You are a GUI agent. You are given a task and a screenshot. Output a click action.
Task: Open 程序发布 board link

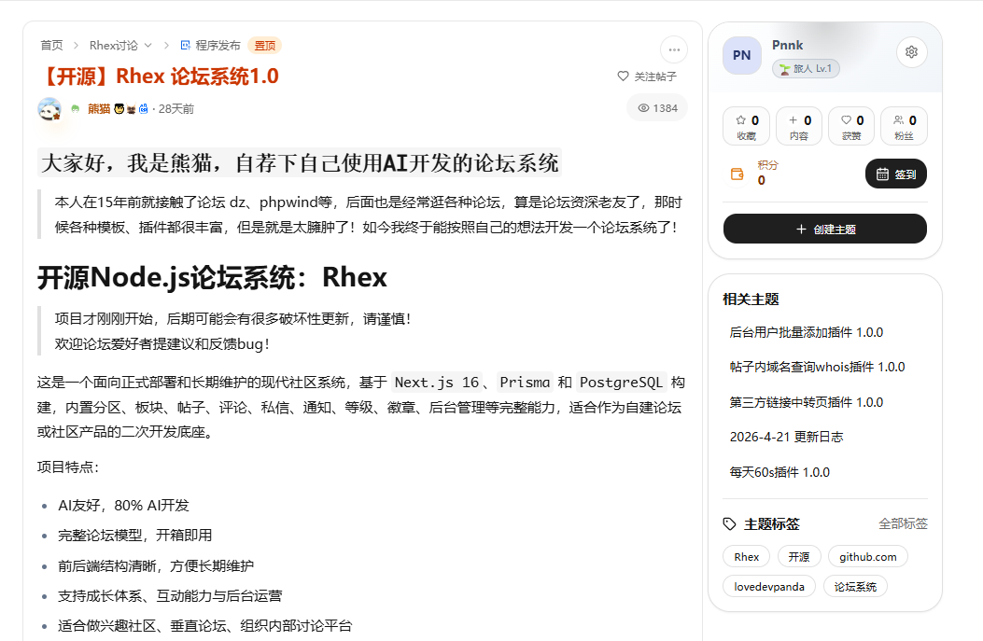click(218, 45)
